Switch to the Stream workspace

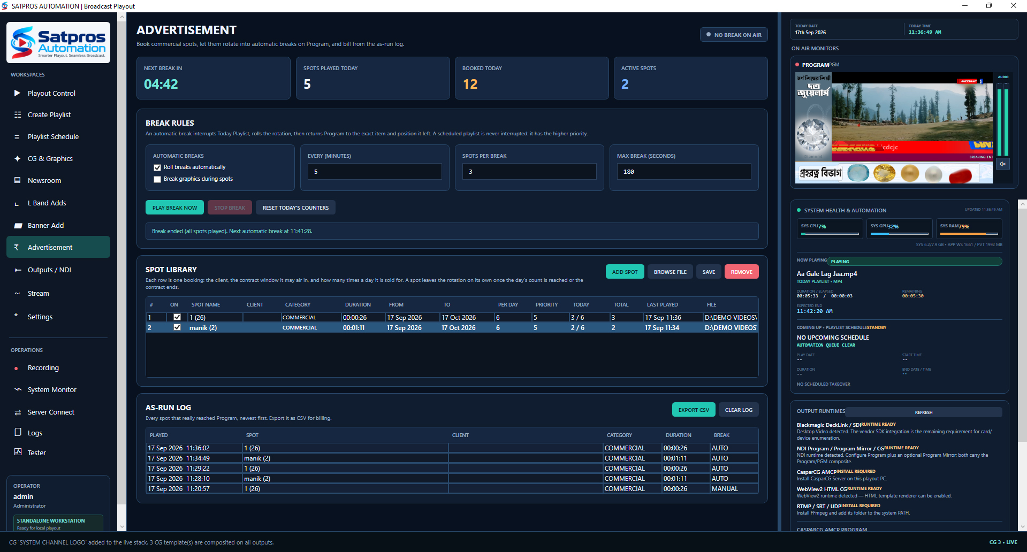(58, 294)
